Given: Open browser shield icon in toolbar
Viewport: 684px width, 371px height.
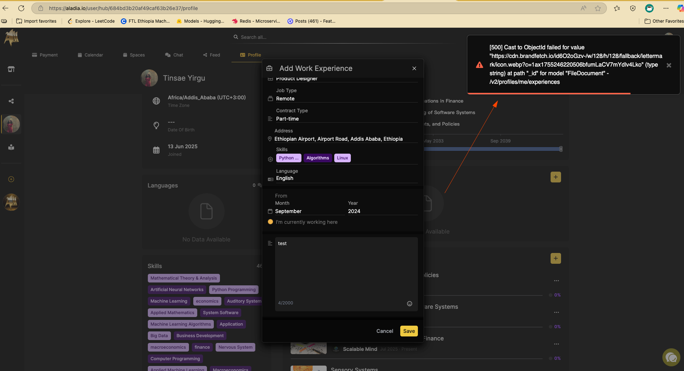Looking at the screenshot, I should click(633, 8).
